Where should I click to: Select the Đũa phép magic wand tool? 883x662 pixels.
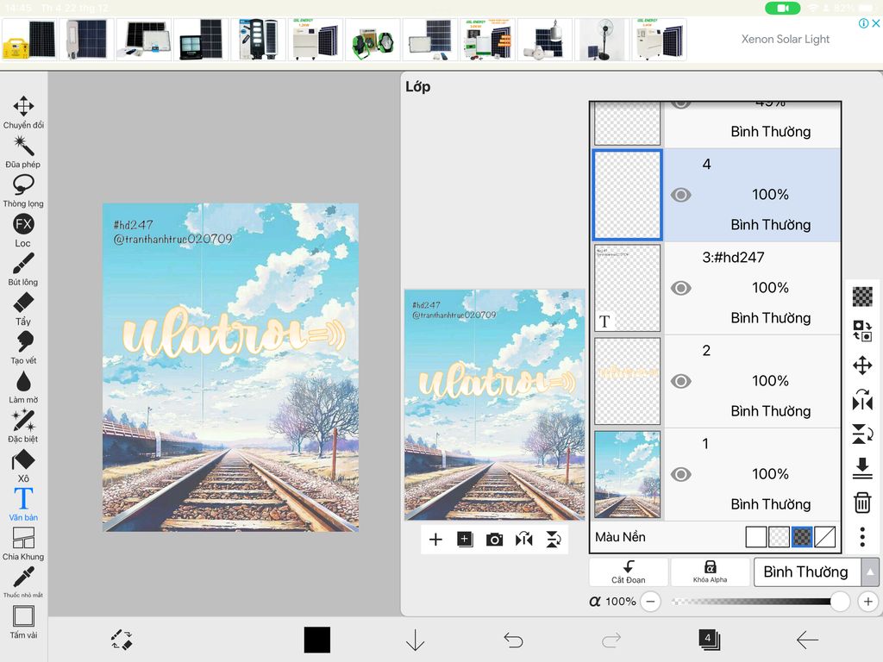(x=23, y=152)
